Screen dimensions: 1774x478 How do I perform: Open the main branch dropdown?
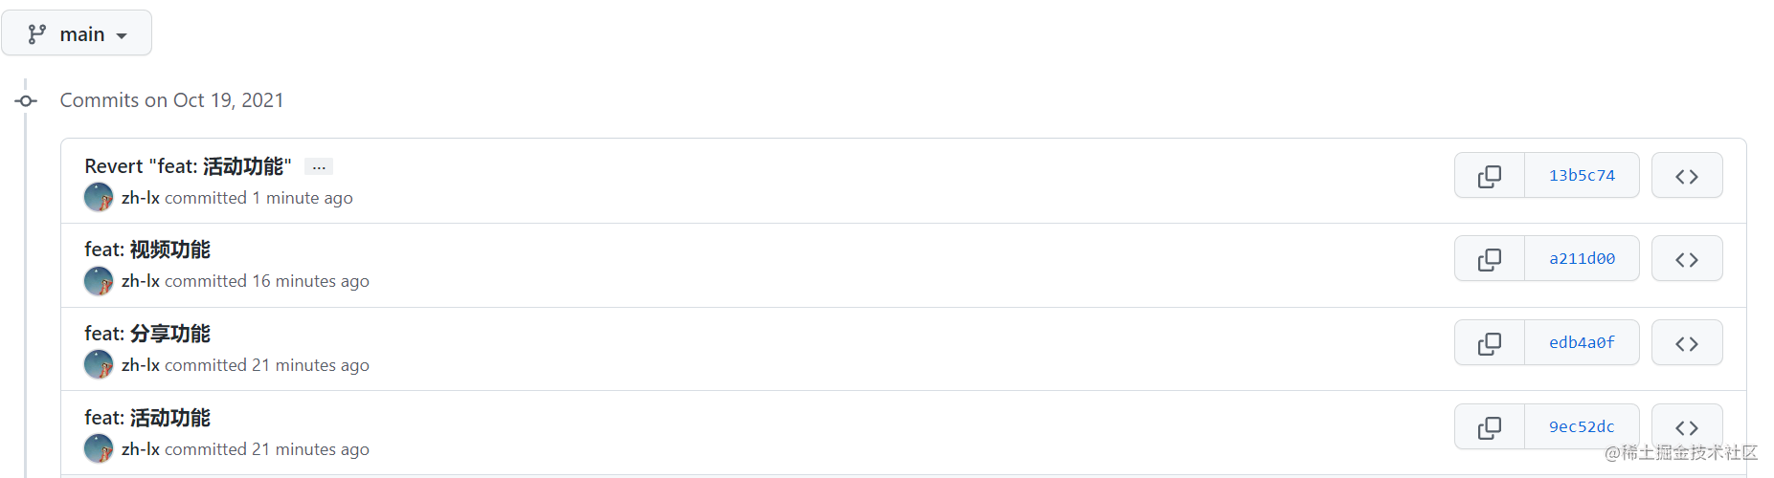click(77, 33)
